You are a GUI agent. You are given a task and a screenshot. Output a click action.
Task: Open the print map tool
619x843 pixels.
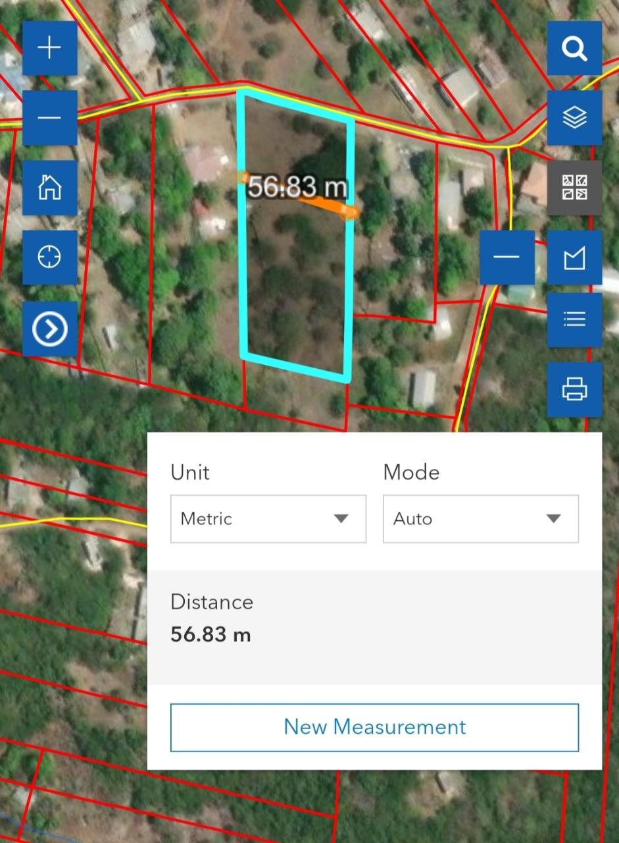tap(574, 389)
